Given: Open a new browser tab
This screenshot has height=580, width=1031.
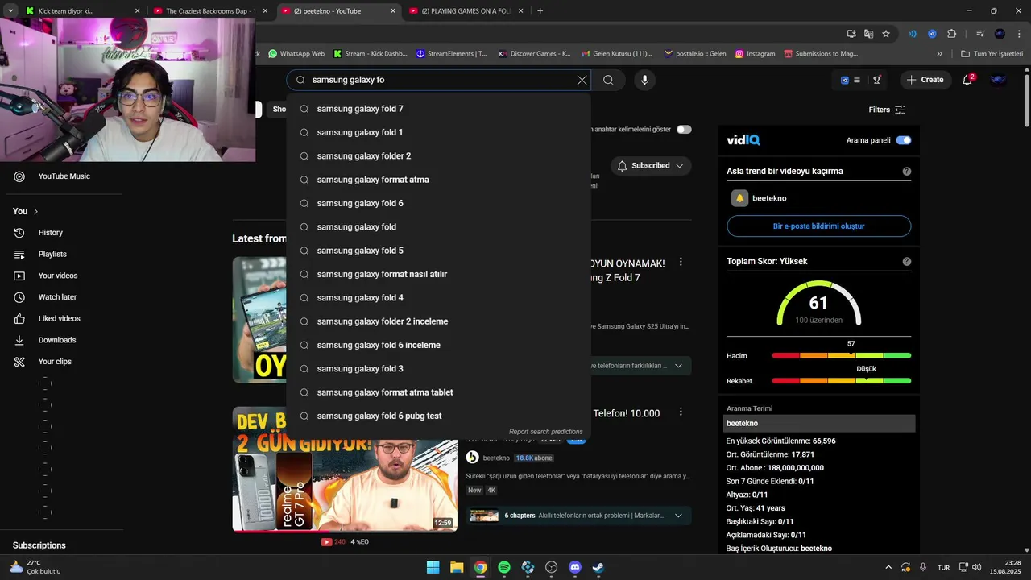Looking at the screenshot, I should [x=540, y=11].
